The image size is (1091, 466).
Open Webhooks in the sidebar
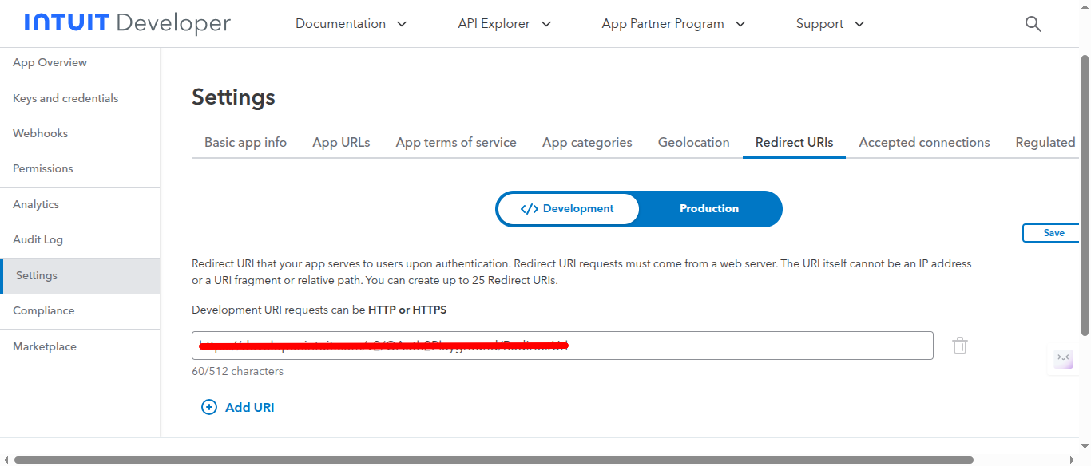coord(40,133)
